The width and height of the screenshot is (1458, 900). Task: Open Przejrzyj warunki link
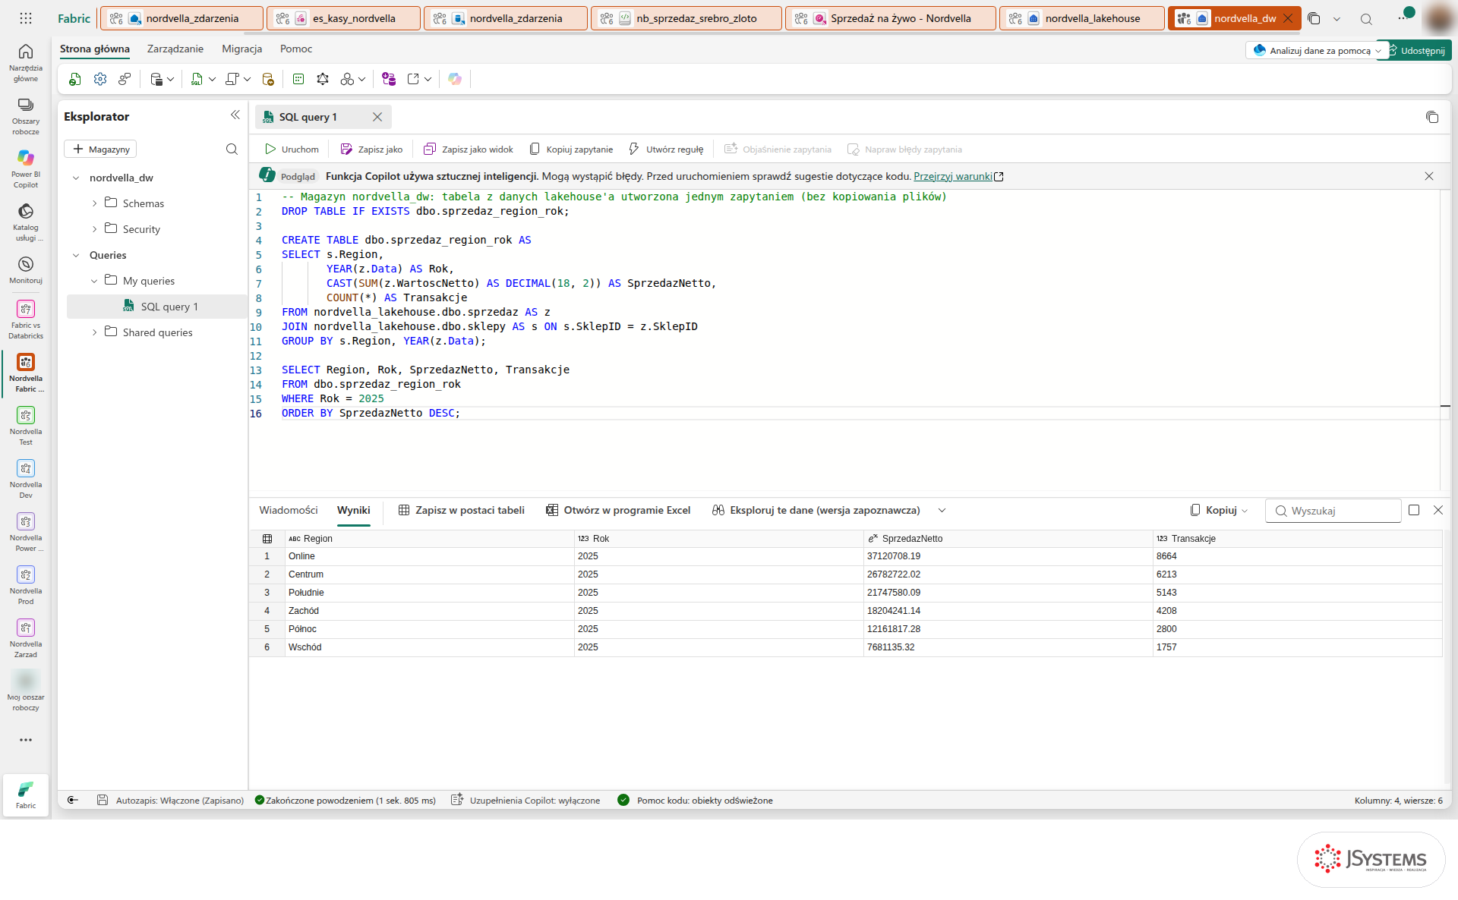click(953, 176)
